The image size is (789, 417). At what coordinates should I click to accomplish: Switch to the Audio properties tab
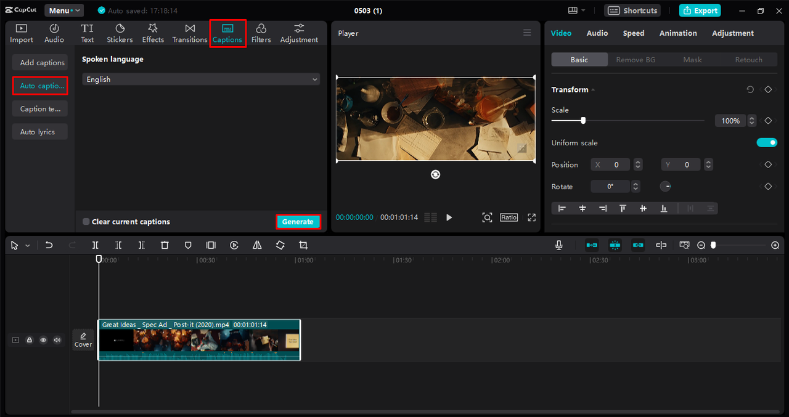click(x=597, y=33)
